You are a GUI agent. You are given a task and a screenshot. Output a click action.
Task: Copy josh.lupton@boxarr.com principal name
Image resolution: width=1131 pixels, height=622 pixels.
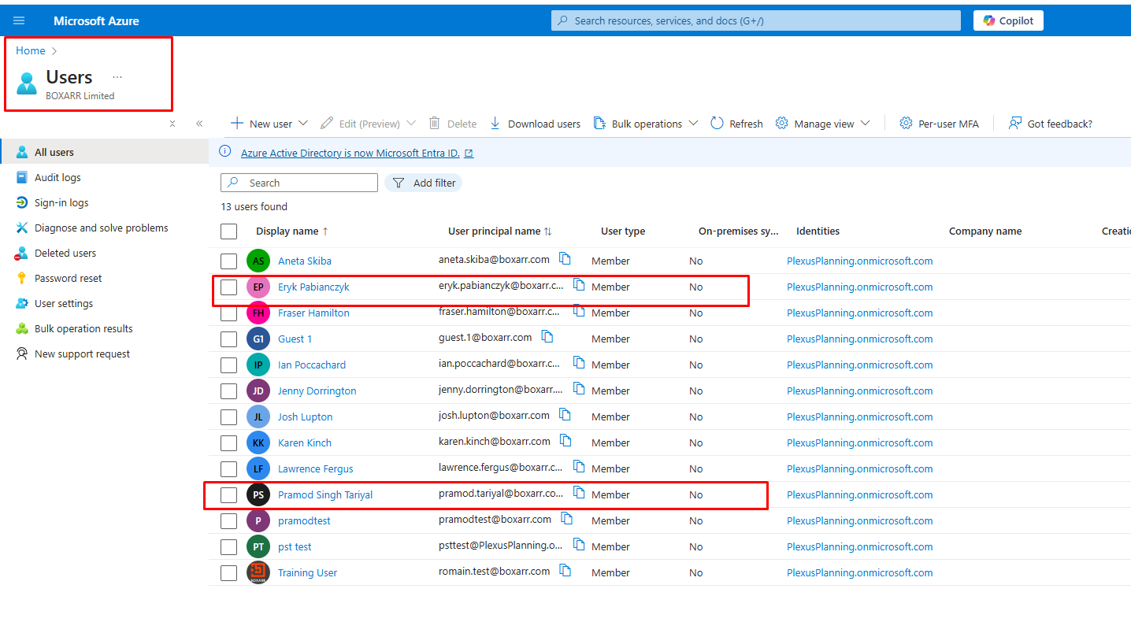[x=565, y=414]
